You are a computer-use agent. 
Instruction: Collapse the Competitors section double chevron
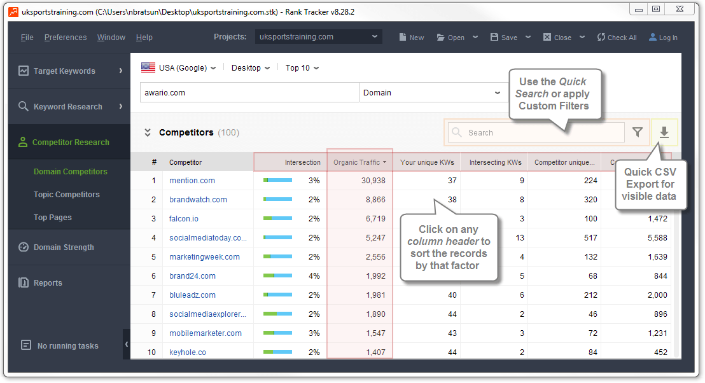(148, 132)
